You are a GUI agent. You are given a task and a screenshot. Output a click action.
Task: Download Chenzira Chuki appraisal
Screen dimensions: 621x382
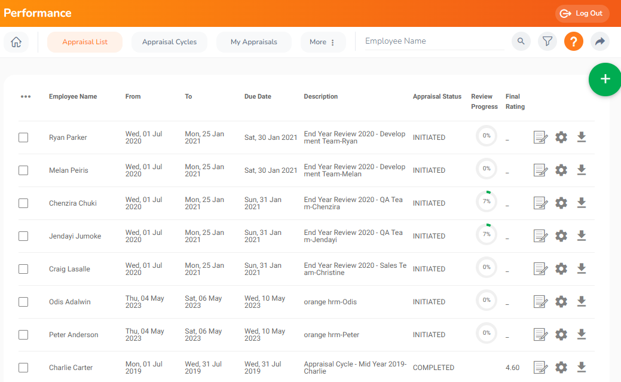coord(582,203)
